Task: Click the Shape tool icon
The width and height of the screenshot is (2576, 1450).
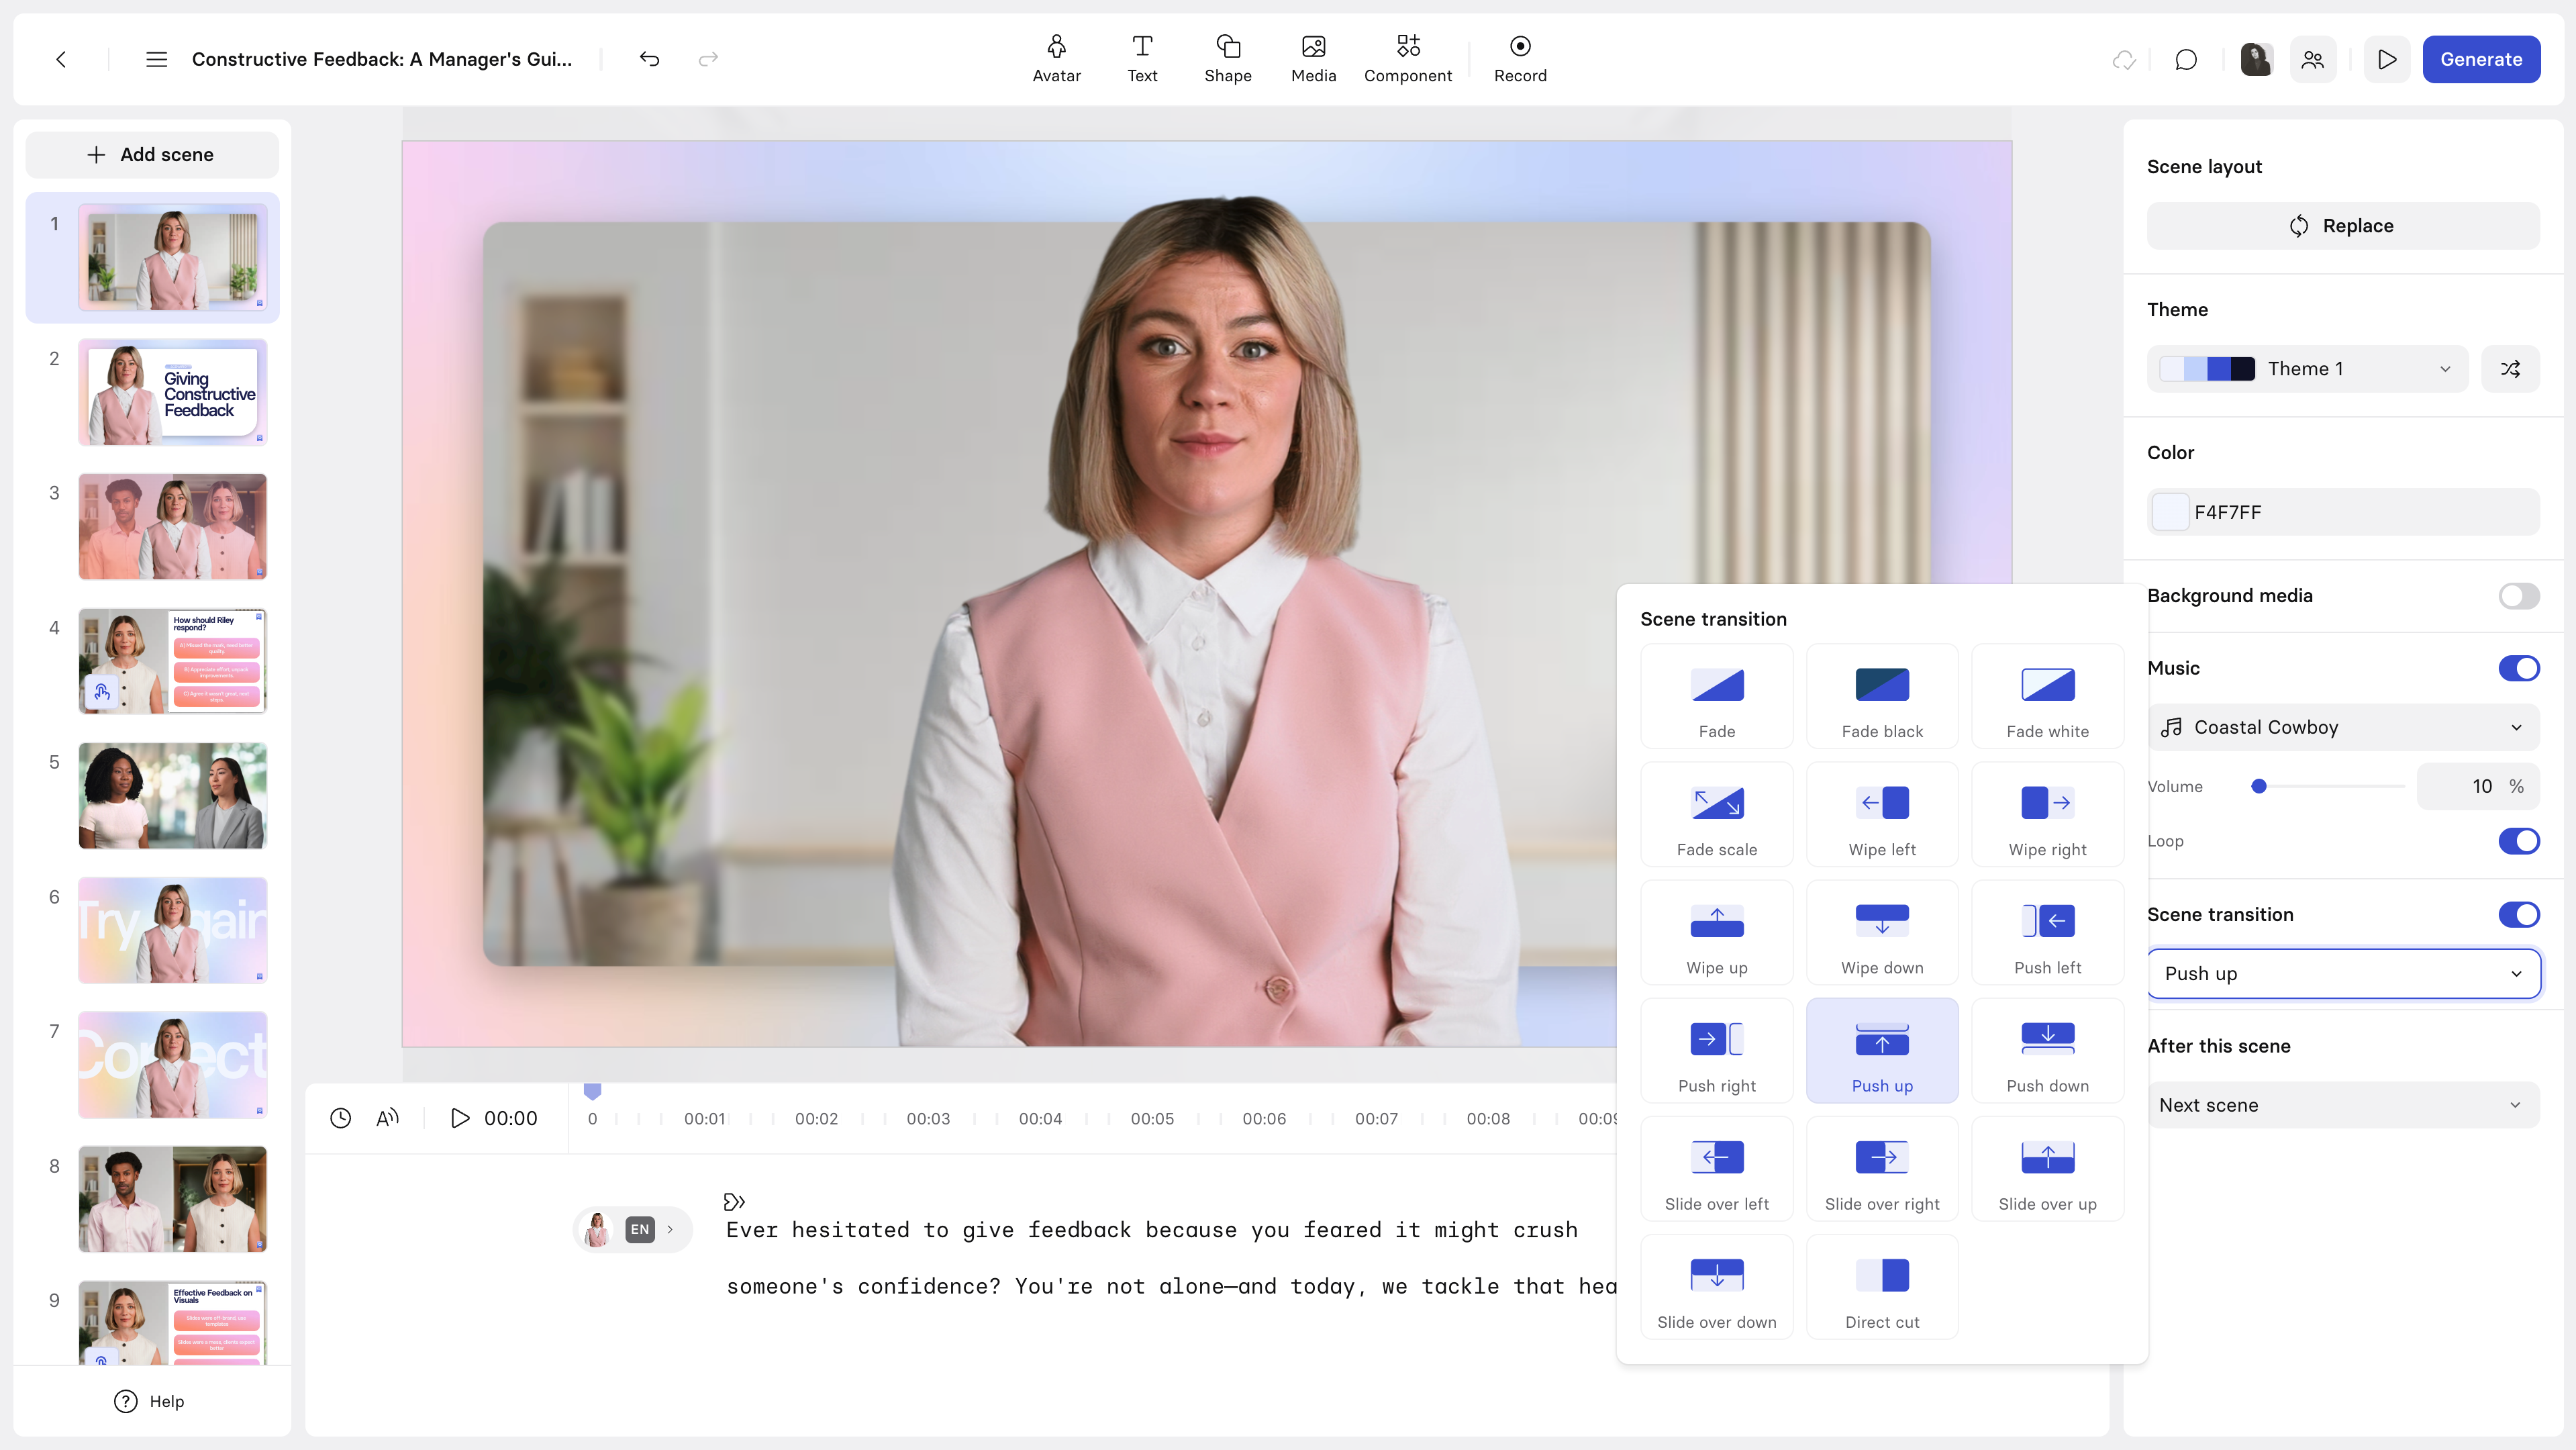Action: [x=1227, y=47]
